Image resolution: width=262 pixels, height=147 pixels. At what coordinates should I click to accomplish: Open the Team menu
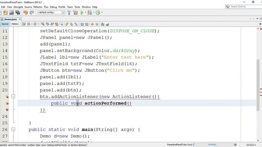coord(70,7)
